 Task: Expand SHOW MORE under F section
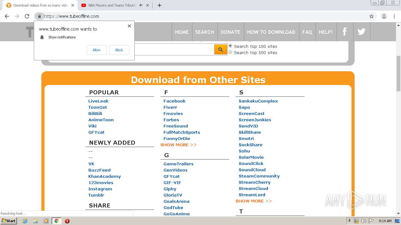179,145
